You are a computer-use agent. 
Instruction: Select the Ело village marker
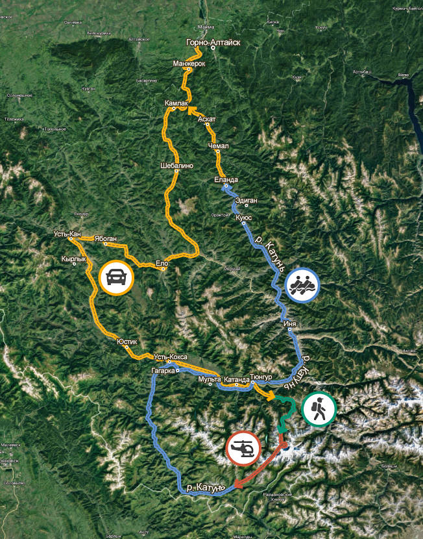pyautogui.click(x=163, y=269)
